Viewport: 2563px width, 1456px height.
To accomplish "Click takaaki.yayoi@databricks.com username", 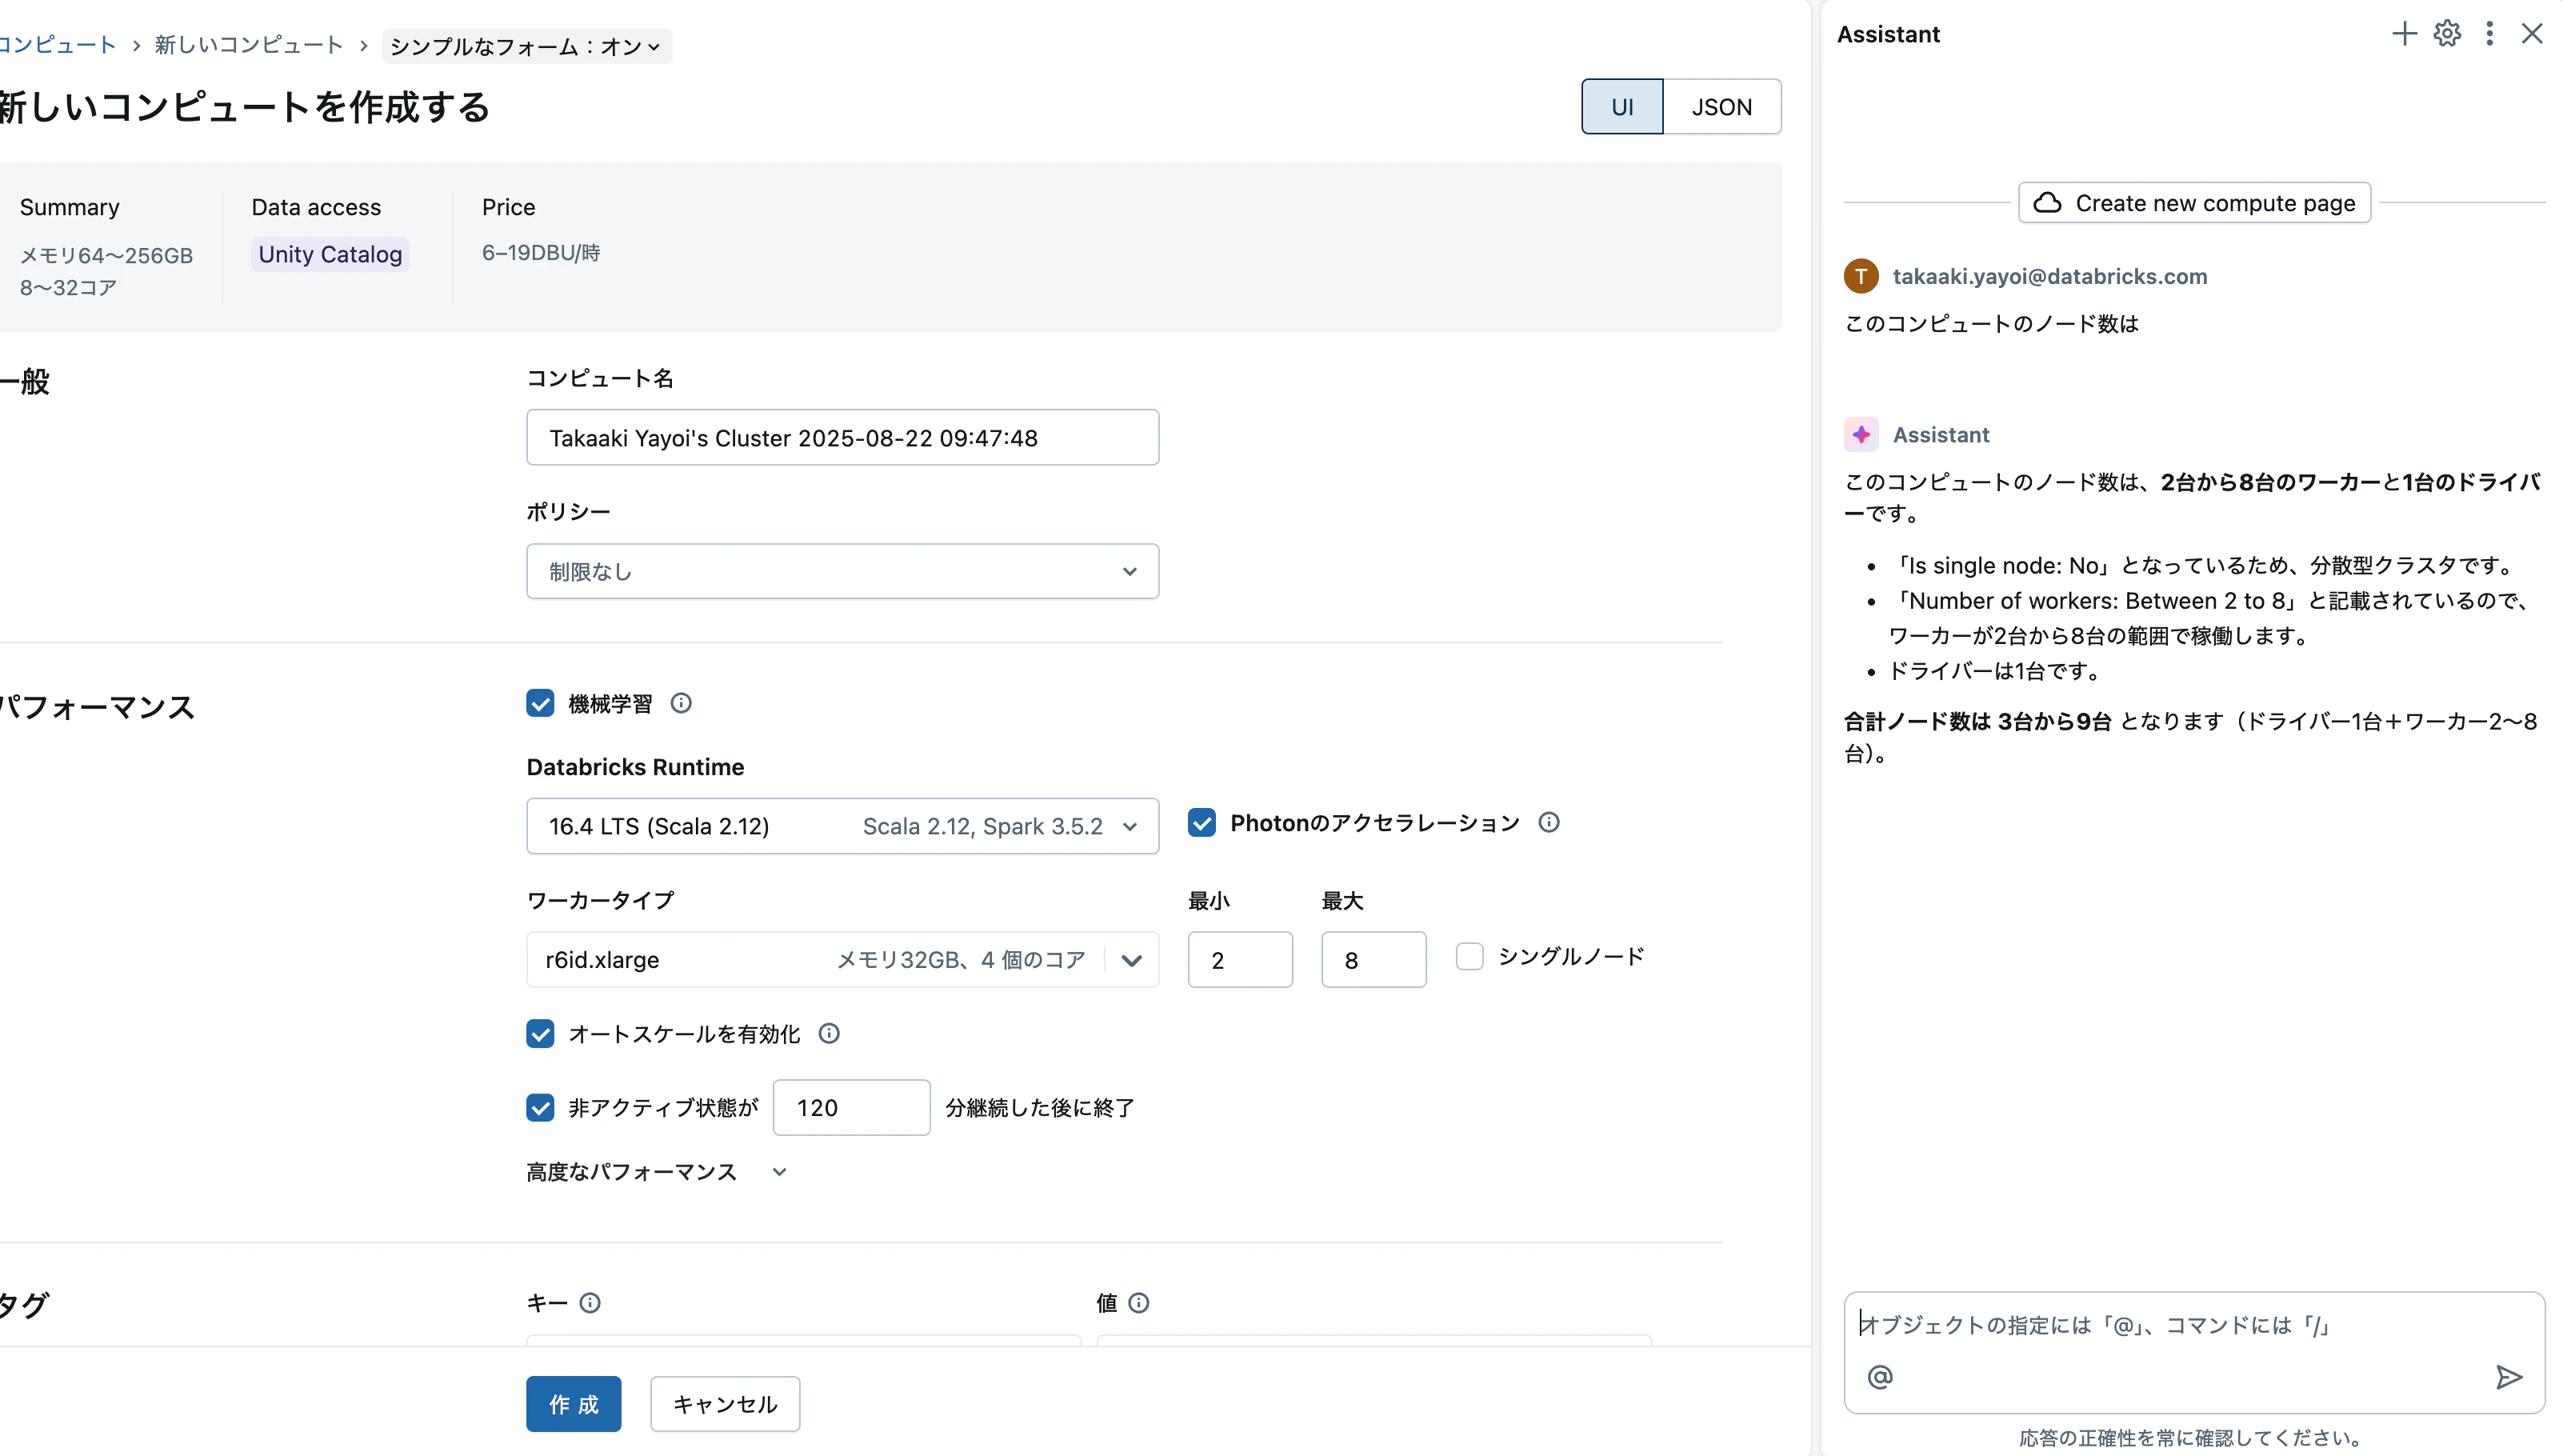I will click(x=2050, y=276).
